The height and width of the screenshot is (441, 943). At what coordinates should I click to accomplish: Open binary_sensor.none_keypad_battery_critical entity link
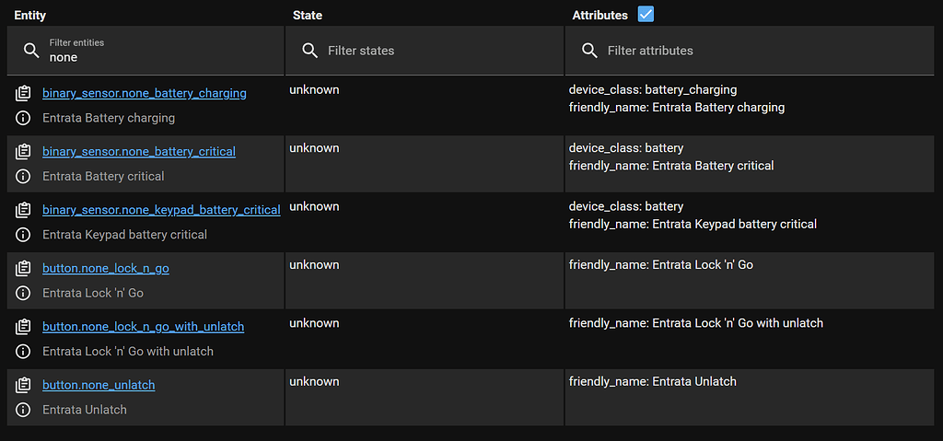(x=161, y=210)
